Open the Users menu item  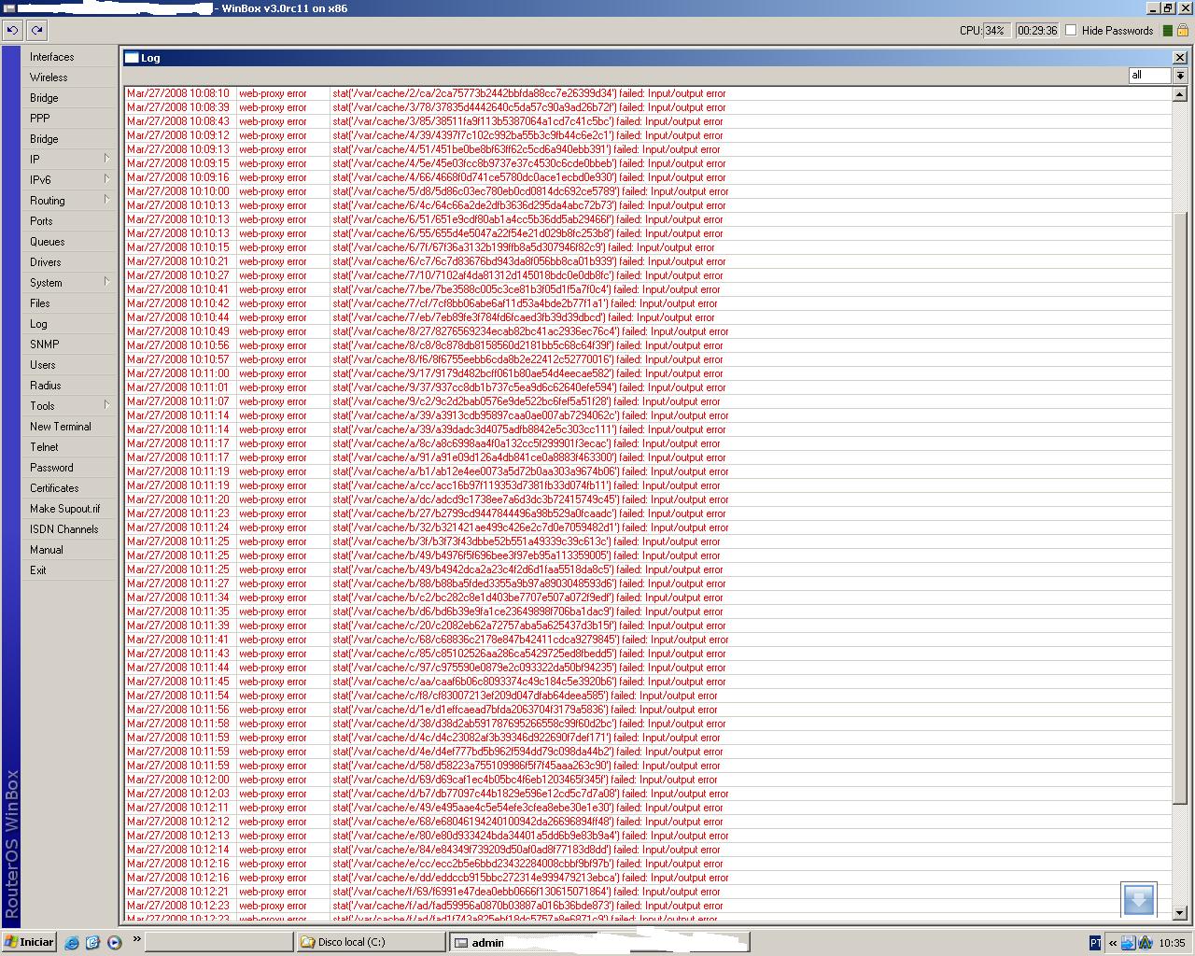coord(70,365)
